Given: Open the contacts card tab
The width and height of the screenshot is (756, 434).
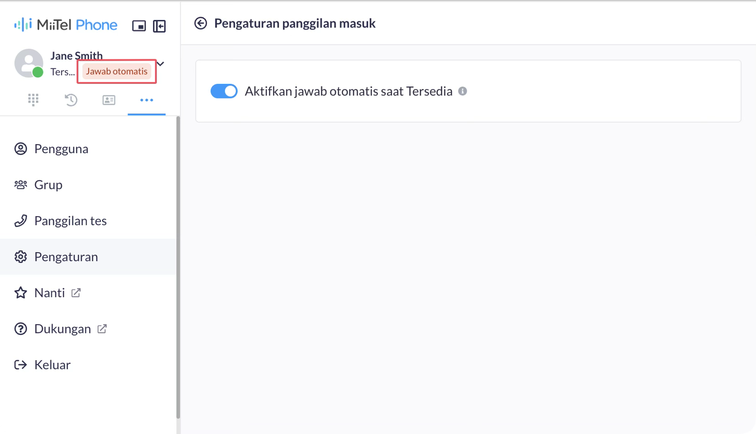Looking at the screenshot, I should (109, 100).
